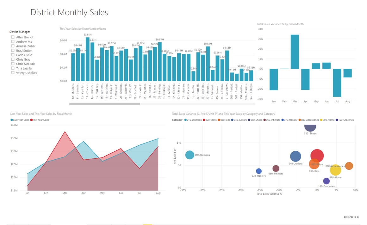Select the 010-Womens bubble in scatter chart

(x=190, y=155)
